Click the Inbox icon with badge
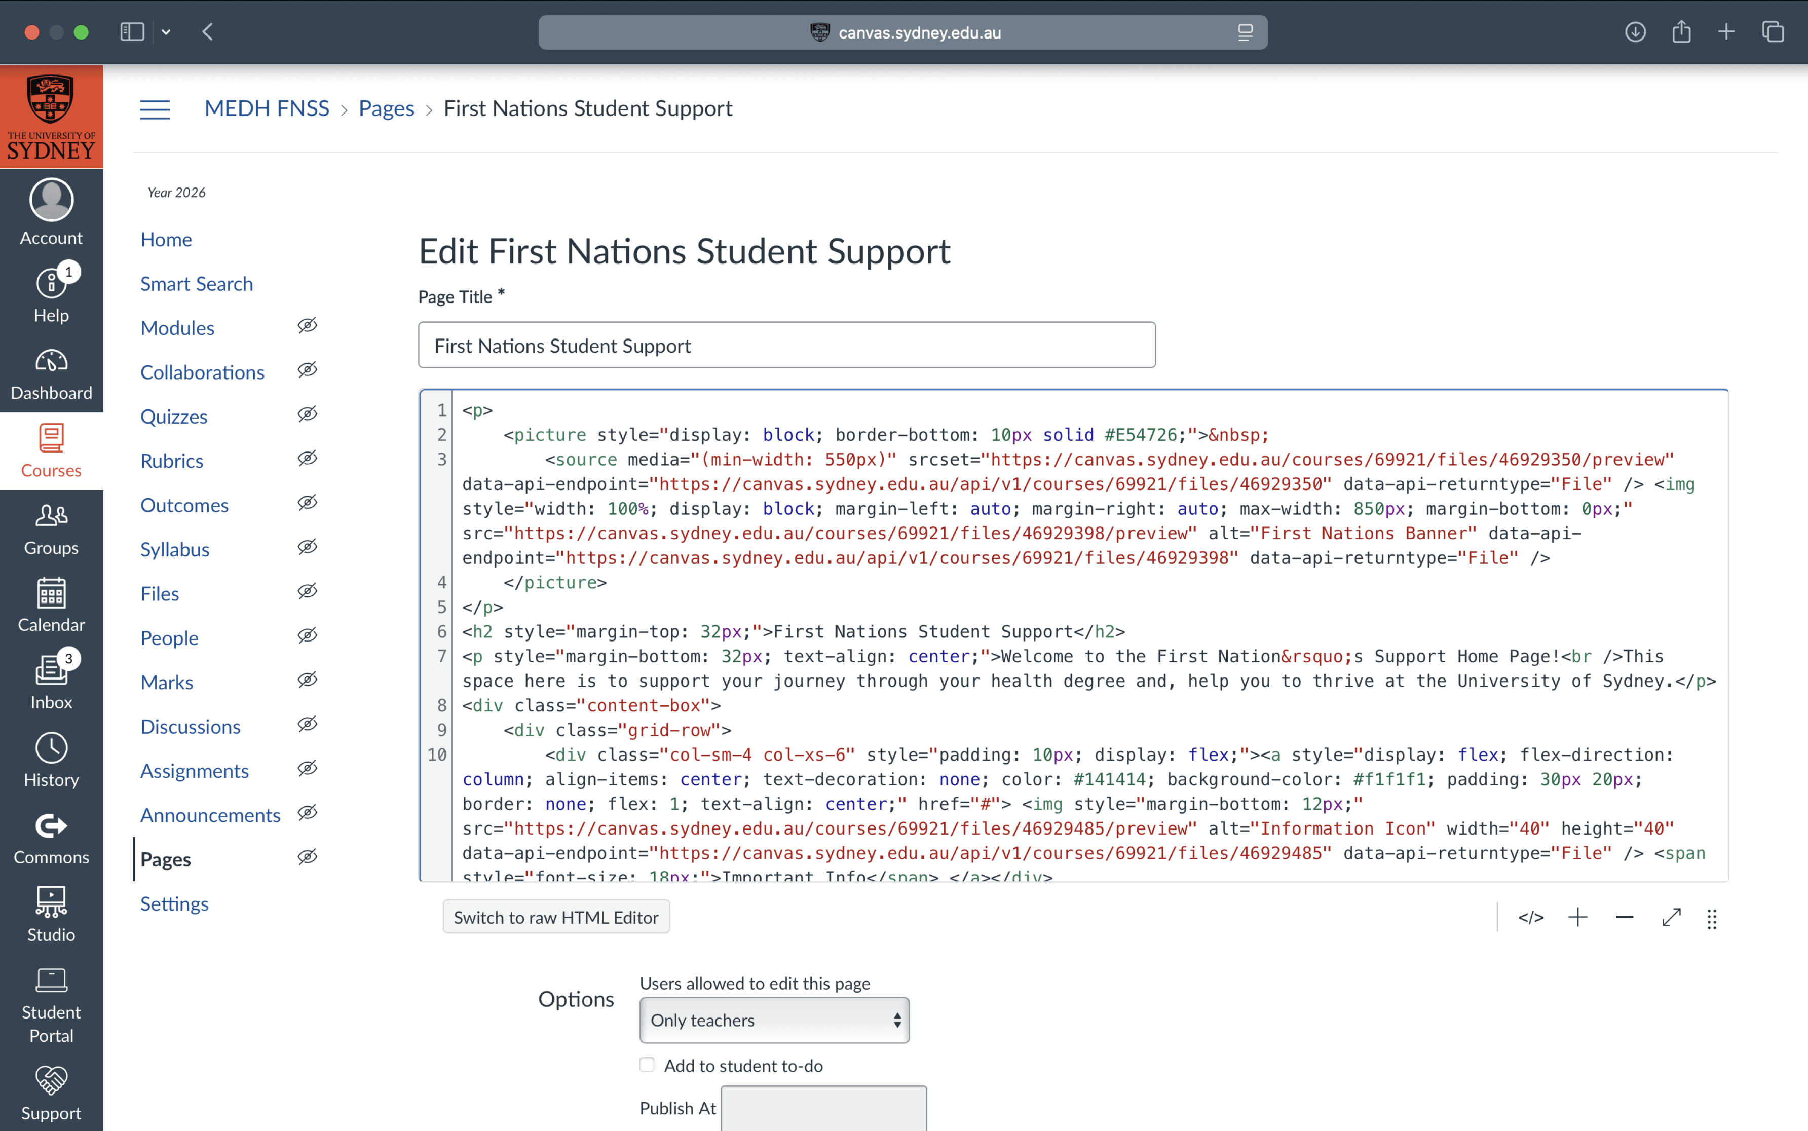 point(51,670)
